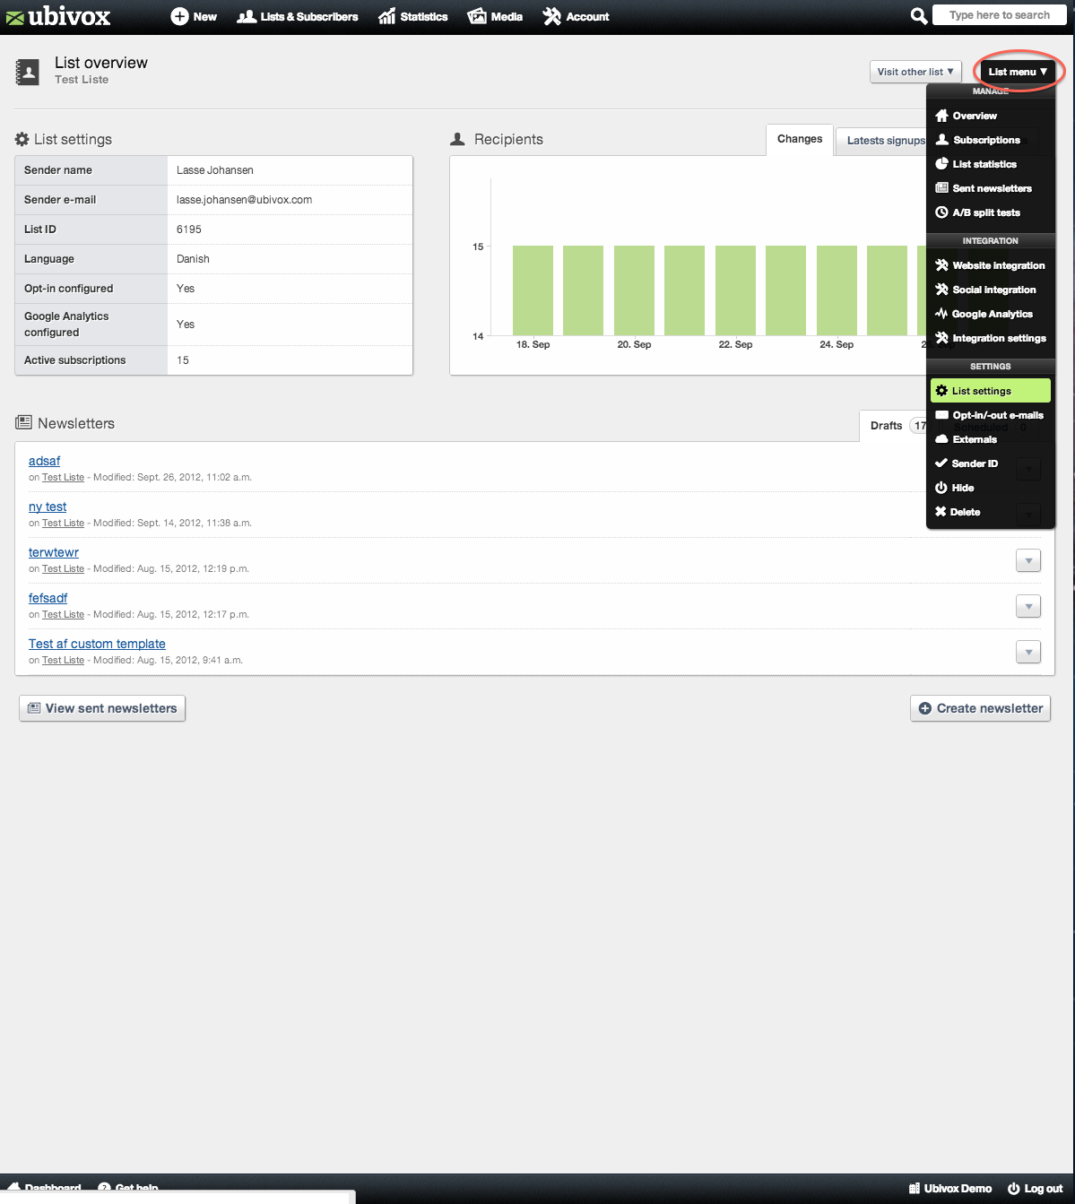Open the New menu
The height and width of the screenshot is (1204, 1075).
(194, 16)
